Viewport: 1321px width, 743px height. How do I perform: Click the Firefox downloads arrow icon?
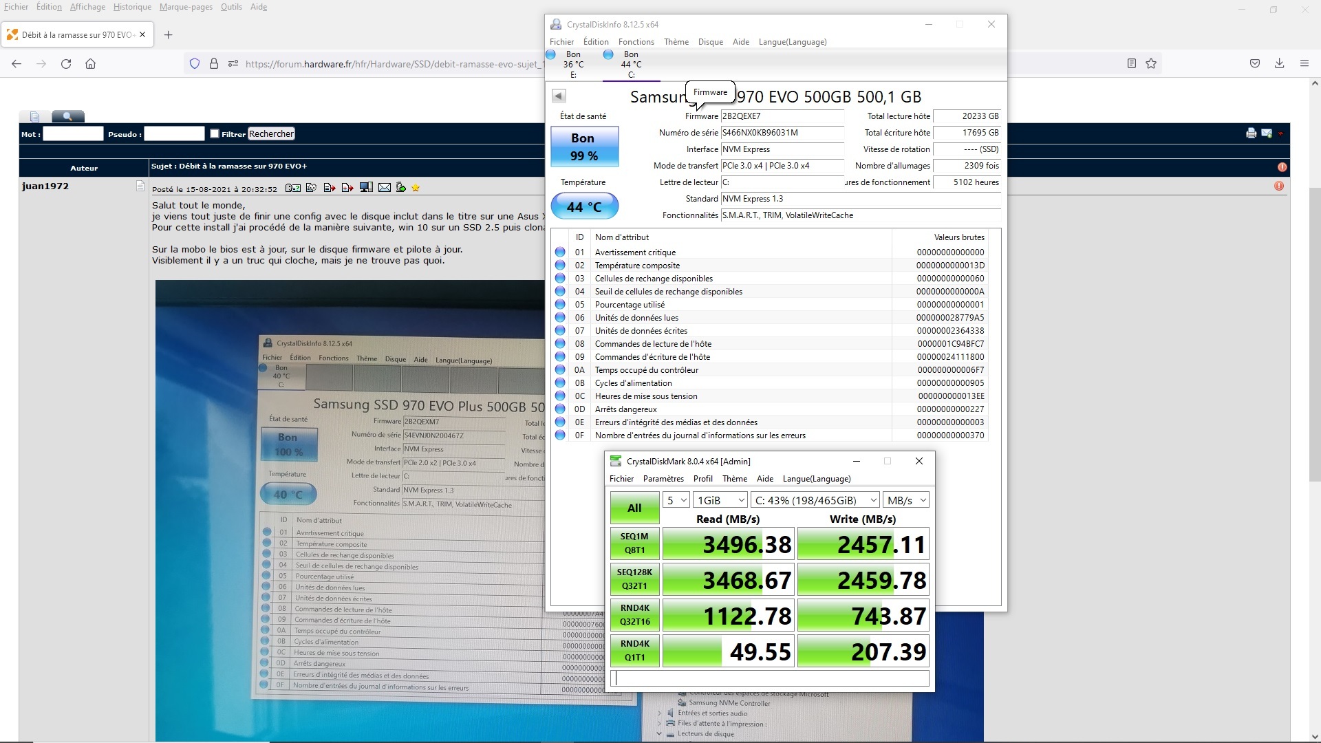1279,63
